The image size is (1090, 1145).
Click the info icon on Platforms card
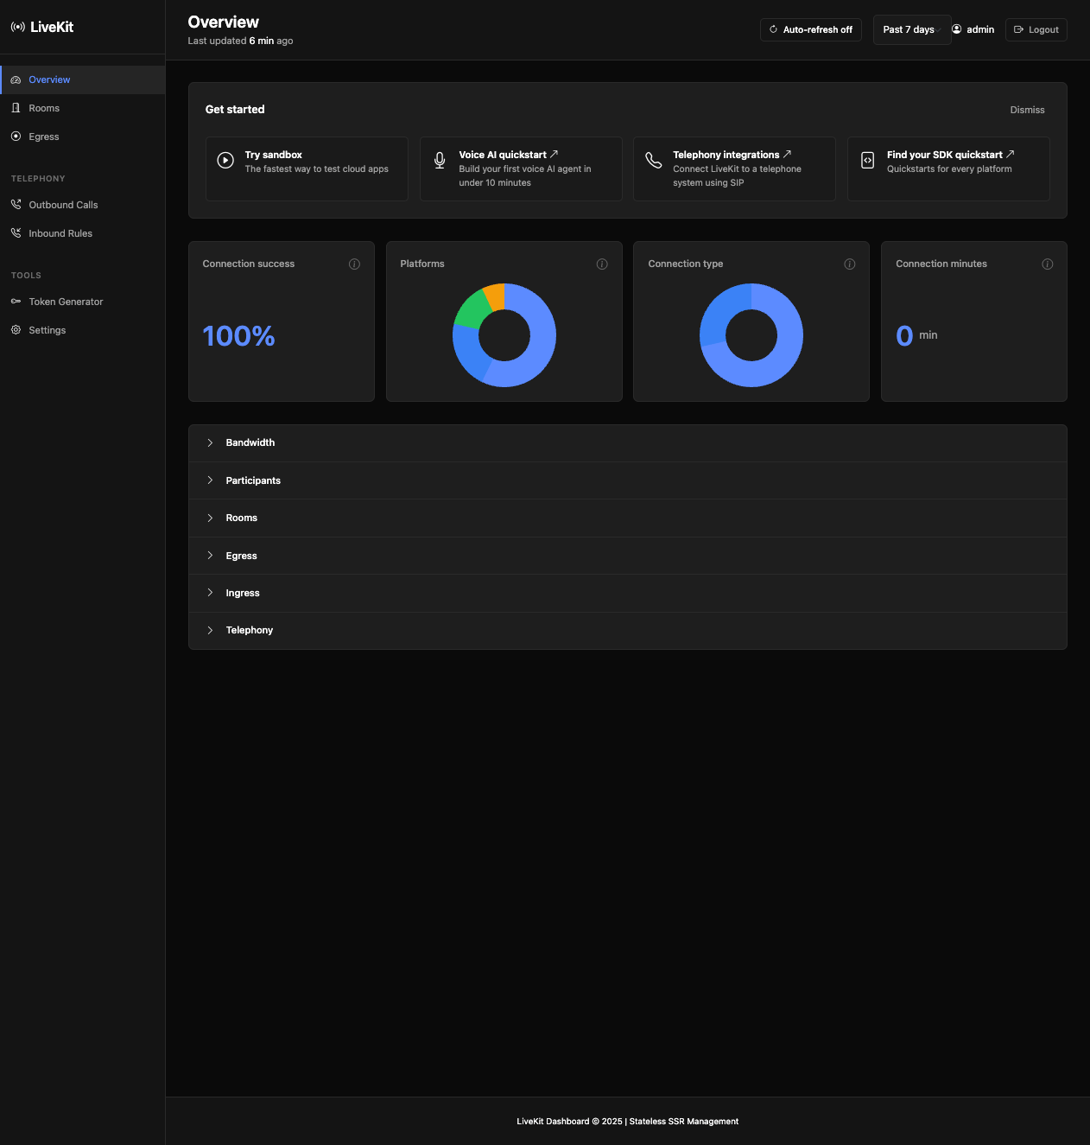coord(602,264)
